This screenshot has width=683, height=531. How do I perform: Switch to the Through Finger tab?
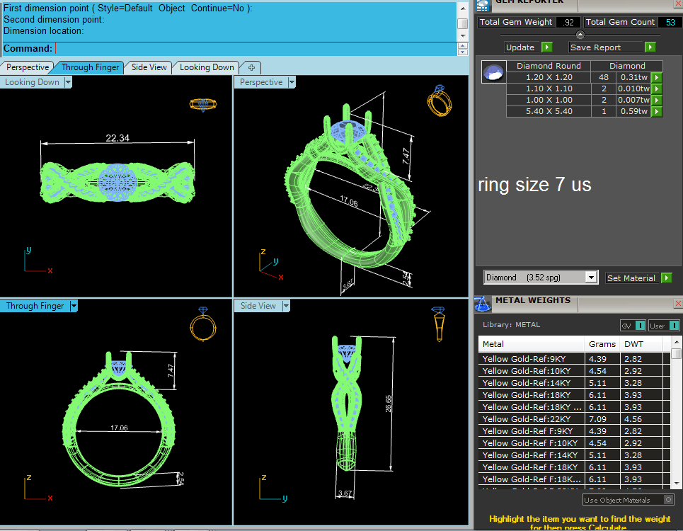91,67
